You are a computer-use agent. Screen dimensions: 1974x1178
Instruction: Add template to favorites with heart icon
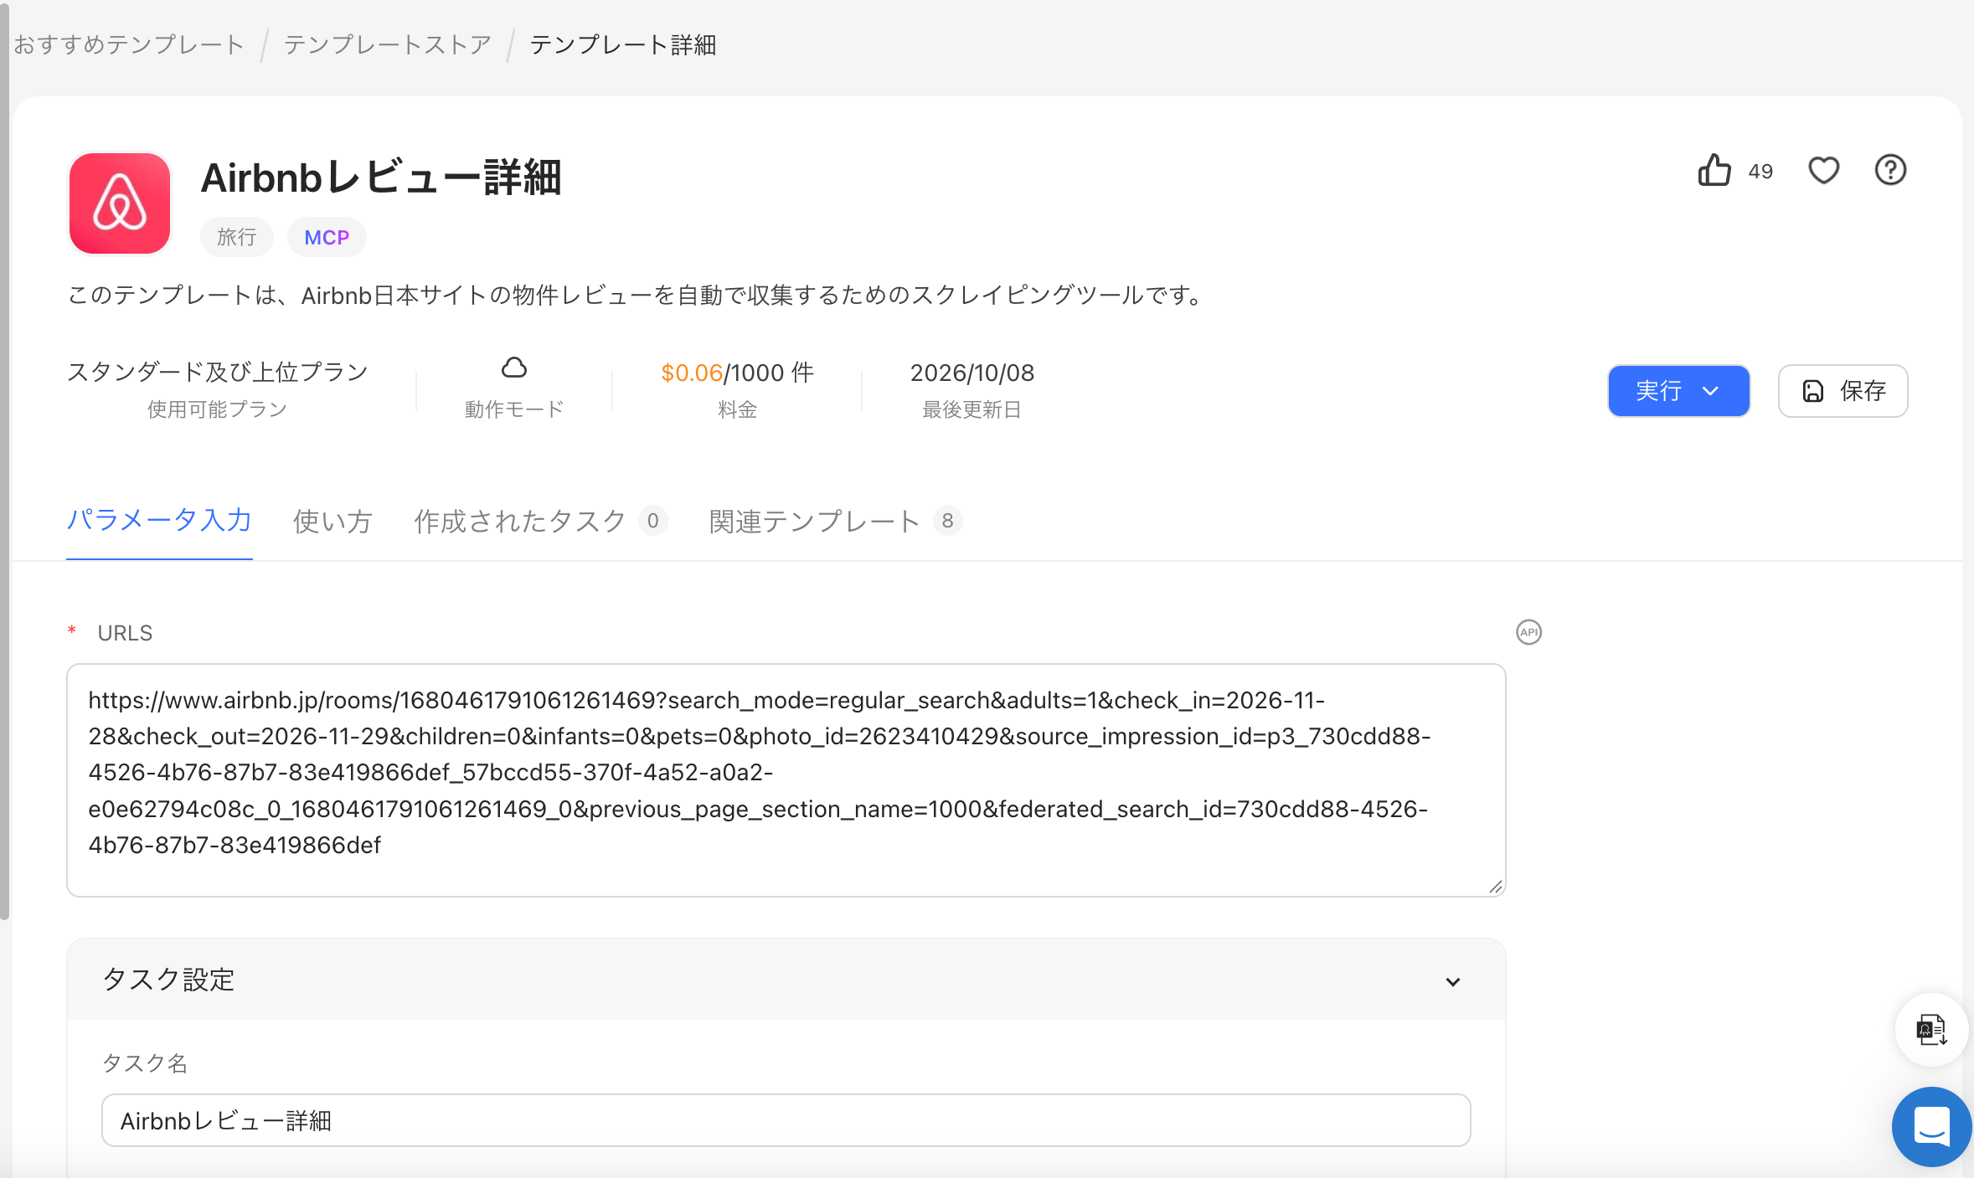1823,171
